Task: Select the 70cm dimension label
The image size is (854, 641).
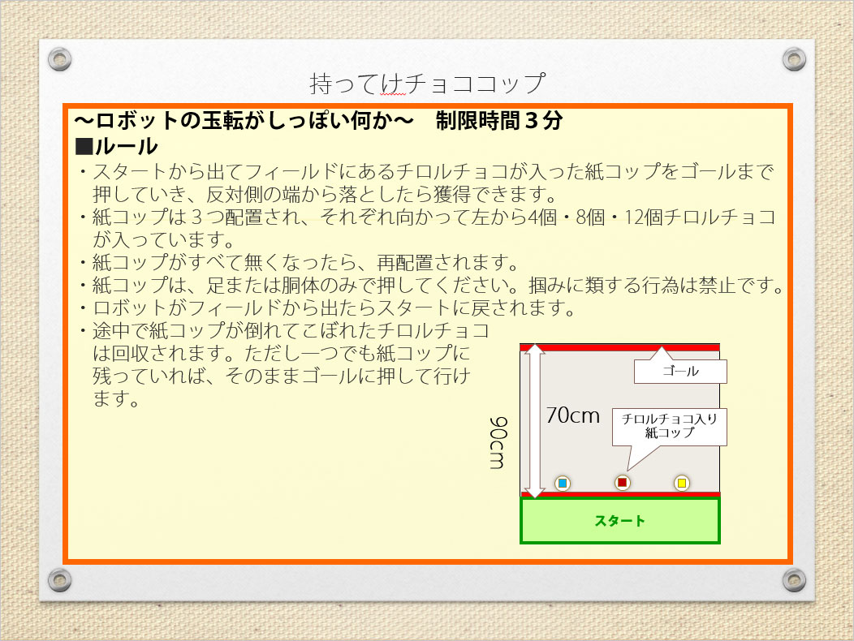Action: [572, 415]
